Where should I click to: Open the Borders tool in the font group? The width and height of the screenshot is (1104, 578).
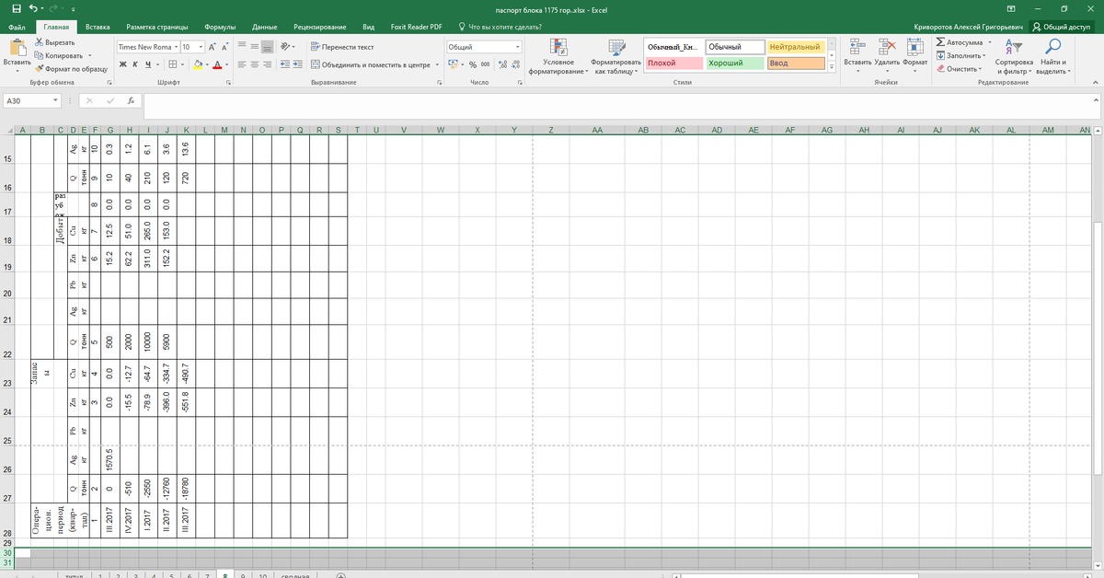click(x=173, y=64)
